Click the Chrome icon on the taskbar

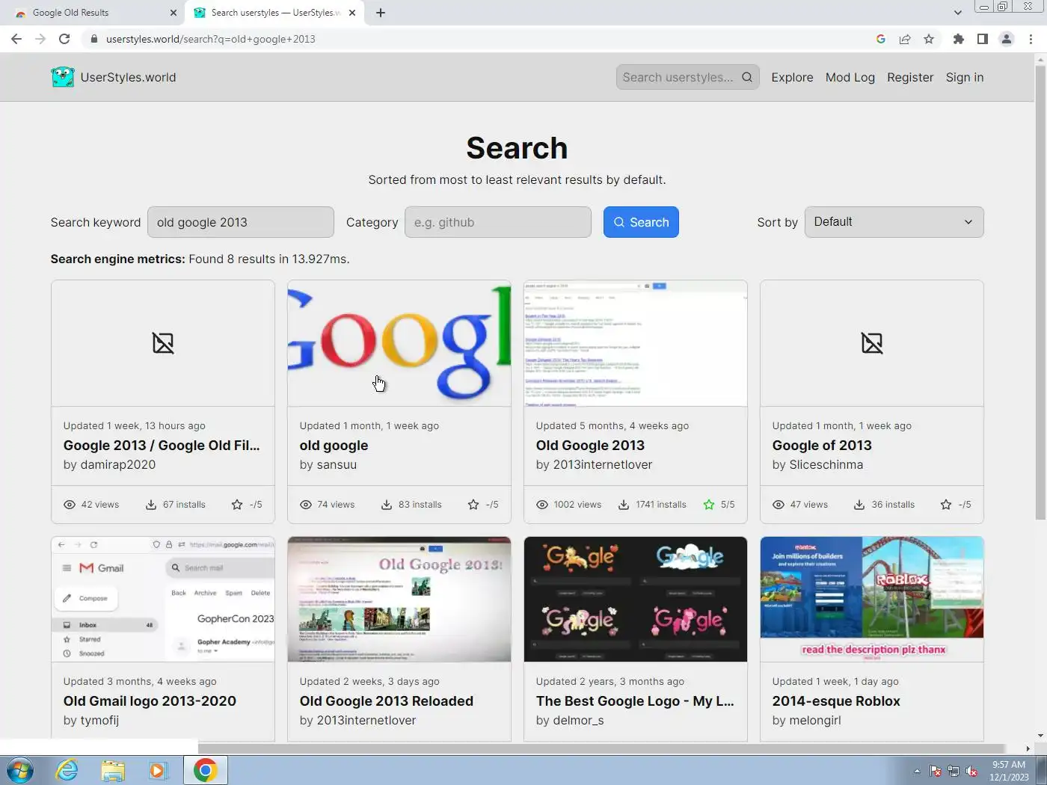(x=205, y=770)
